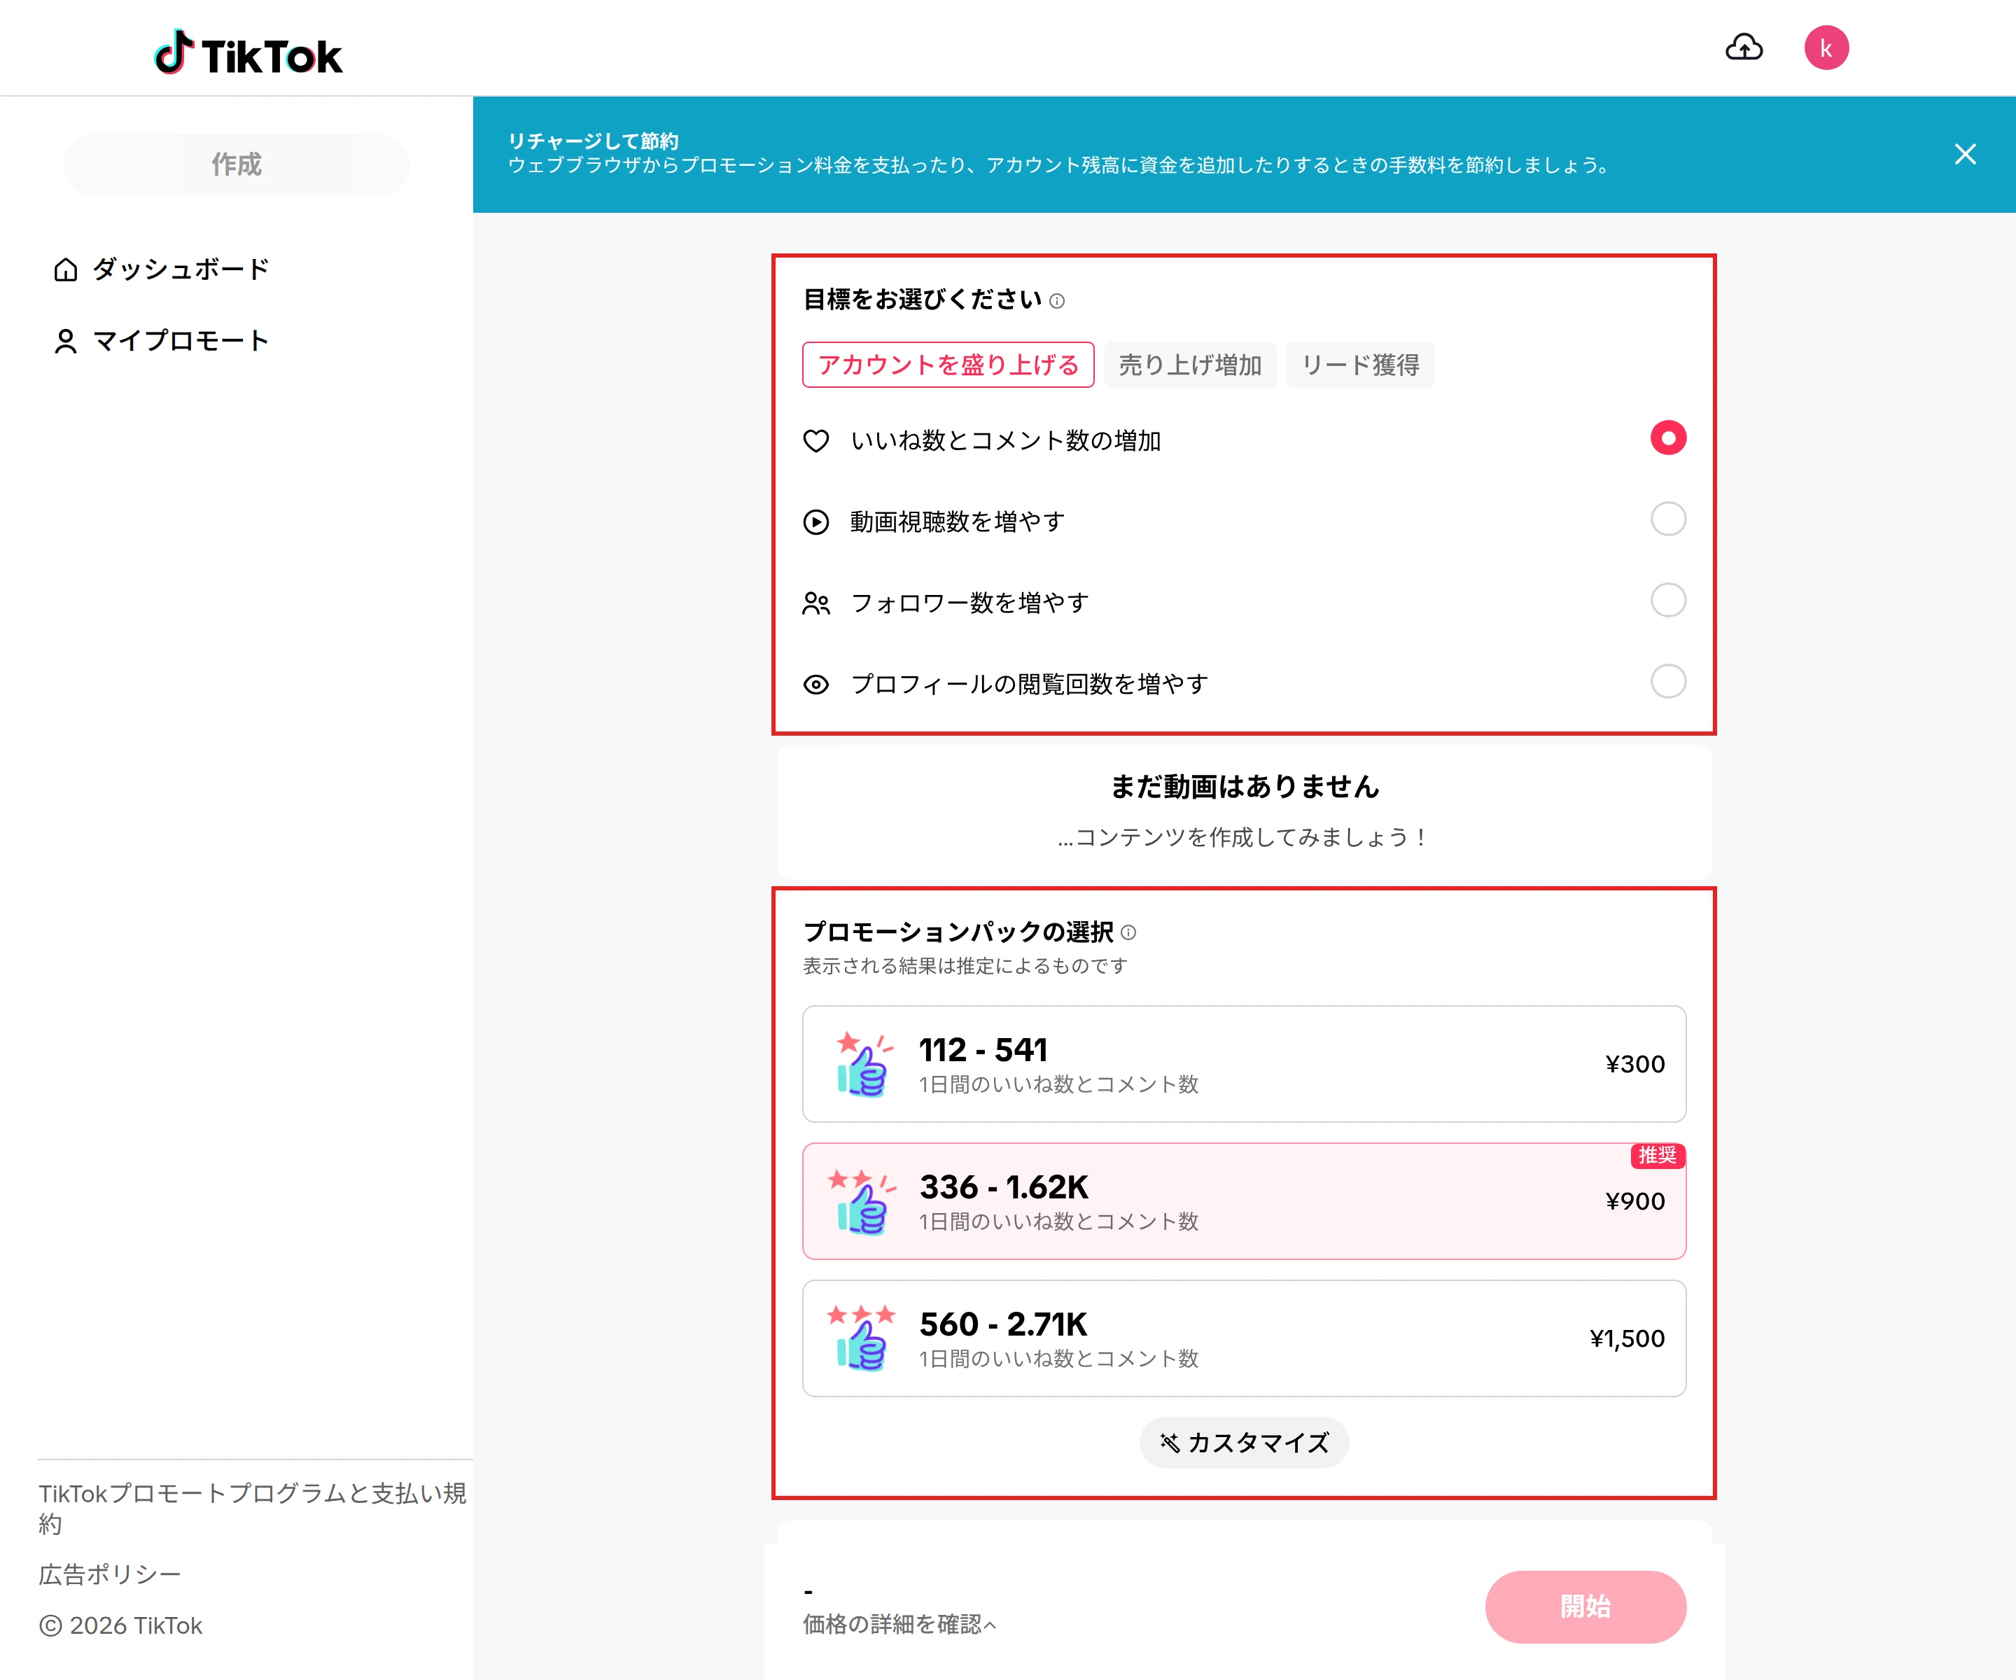2016x1680 pixels.
Task: Open the 広告ポリシー link
Action: (109, 1576)
